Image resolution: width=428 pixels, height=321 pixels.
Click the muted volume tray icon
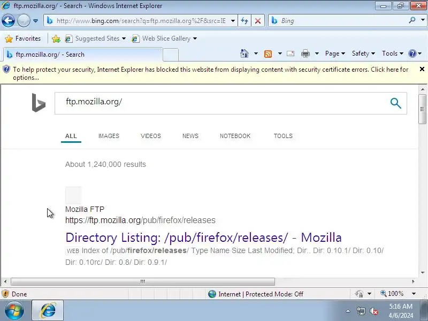pyautogui.click(x=374, y=311)
